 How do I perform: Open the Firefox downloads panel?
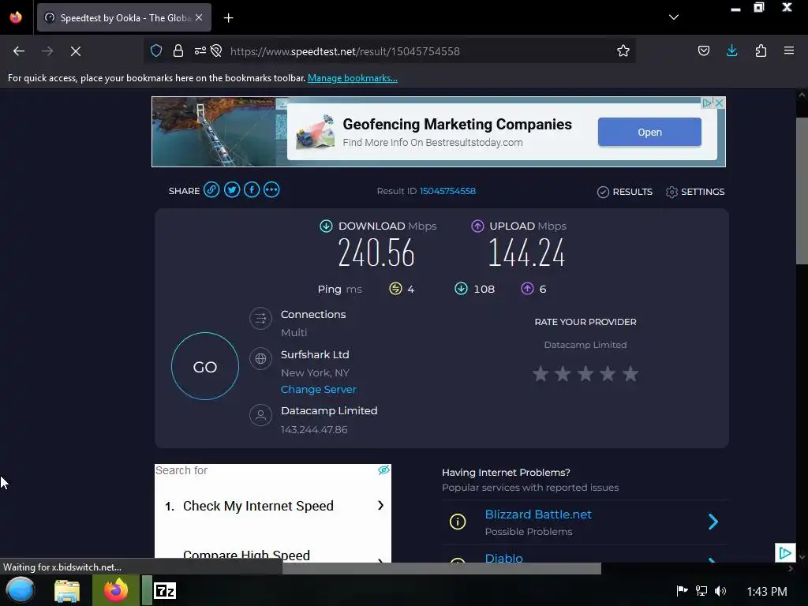pyautogui.click(x=731, y=50)
